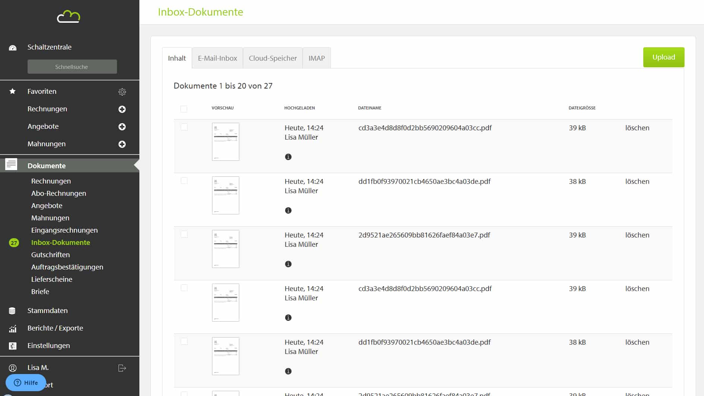Check the first cd3a3e4d8d8f row checkbox
This screenshot has height=396, width=704.
[x=184, y=127]
